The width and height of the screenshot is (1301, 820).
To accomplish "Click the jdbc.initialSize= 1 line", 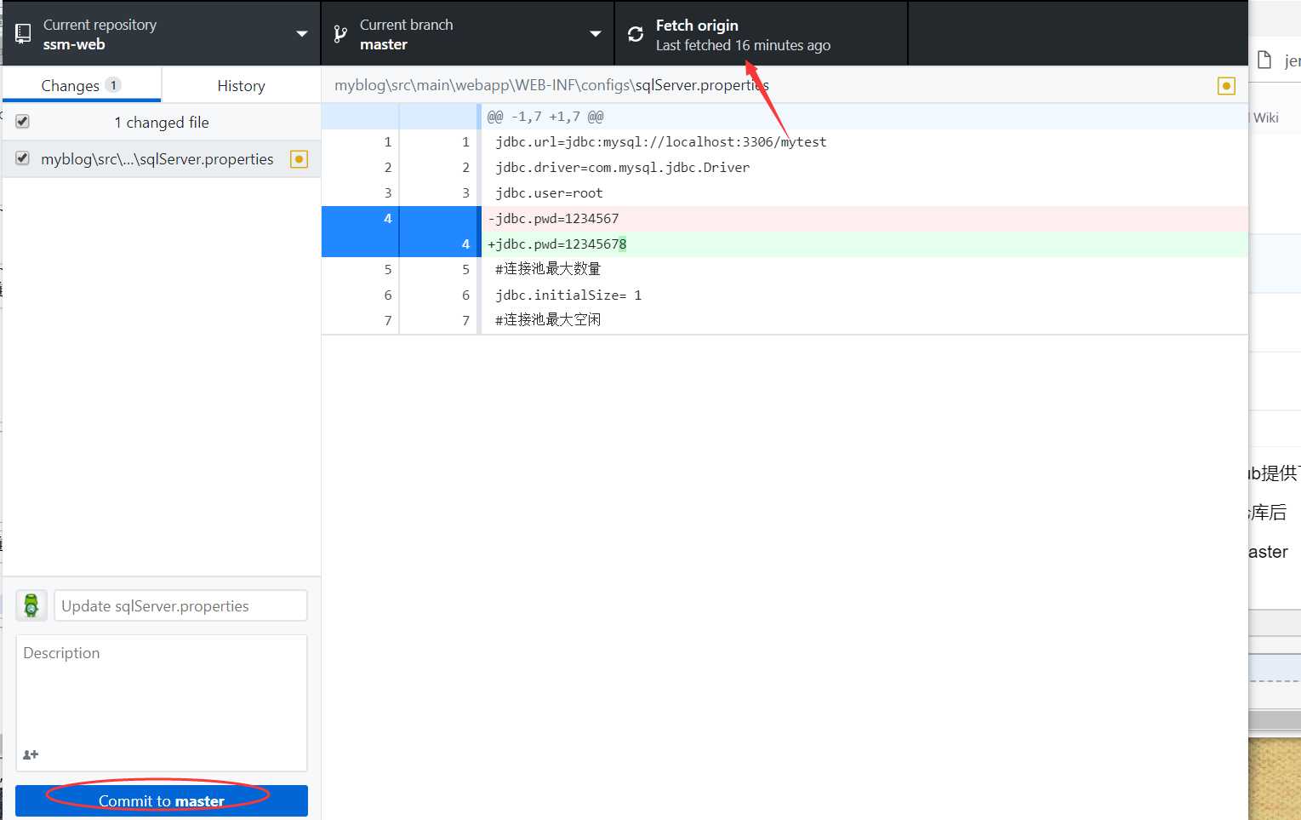I will [x=568, y=295].
